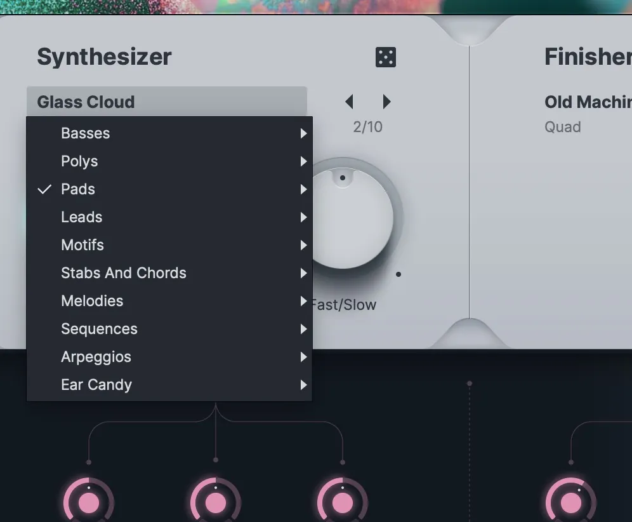Go to previous synthesizer preset arrow
Viewport: 632px width, 522px height.
349,102
